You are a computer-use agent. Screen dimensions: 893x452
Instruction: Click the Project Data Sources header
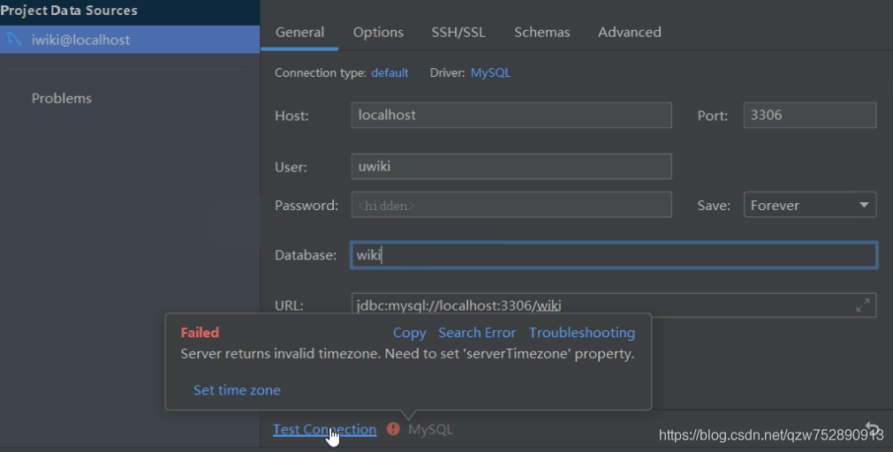(x=69, y=11)
